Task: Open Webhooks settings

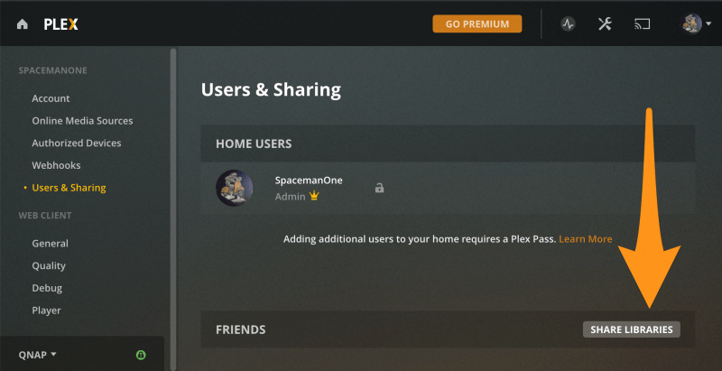Action: pos(56,165)
